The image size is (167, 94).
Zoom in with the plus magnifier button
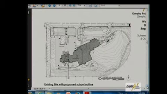pyautogui.click(x=74, y=6)
